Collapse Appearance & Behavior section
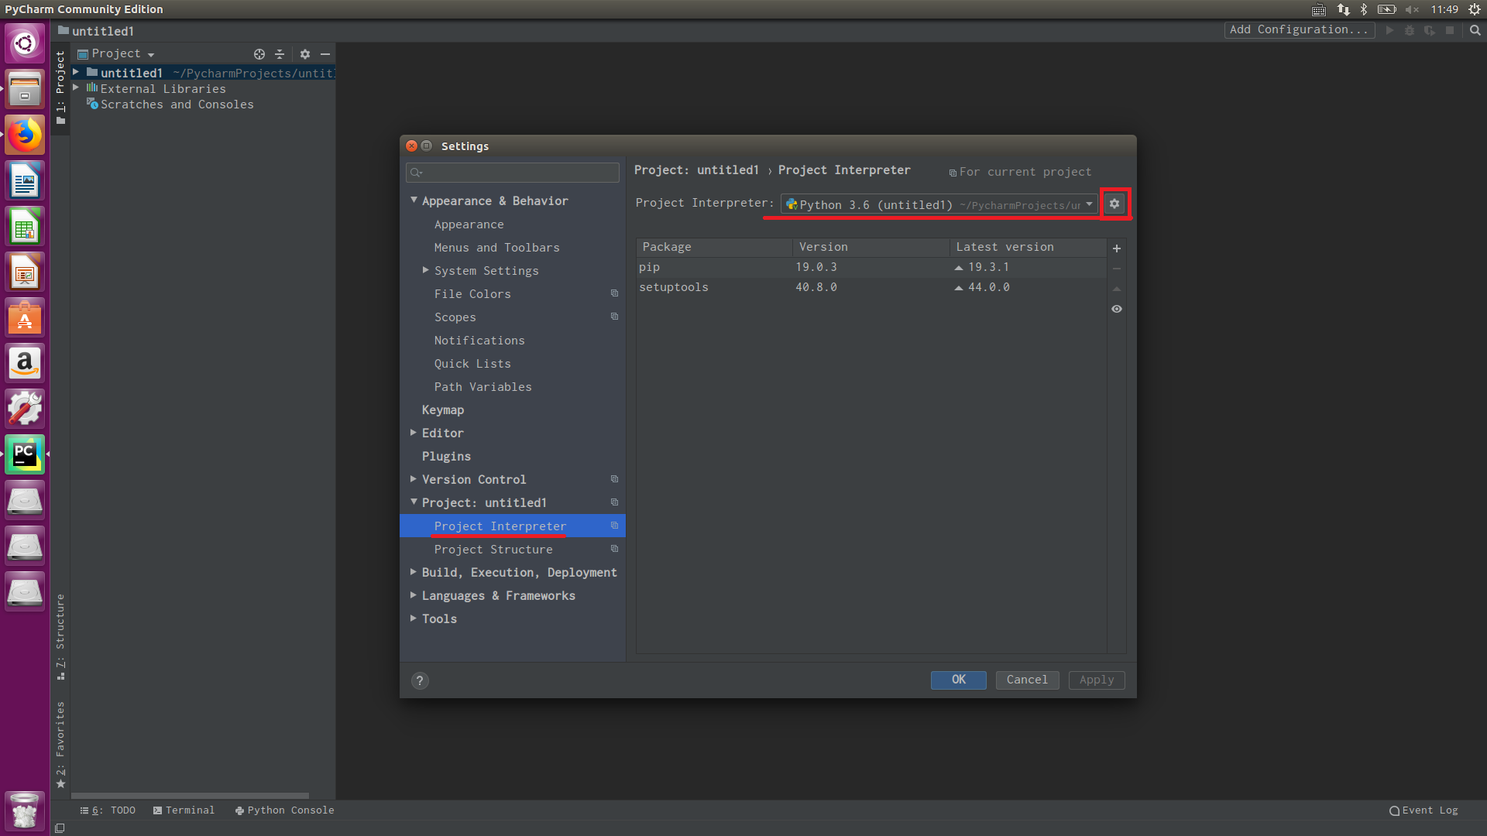Screen dimensions: 1487x836 [x=414, y=200]
